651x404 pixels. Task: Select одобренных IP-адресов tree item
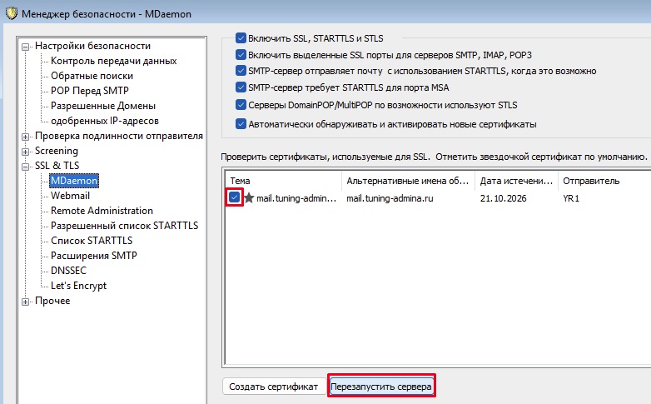(x=105, y=121)
